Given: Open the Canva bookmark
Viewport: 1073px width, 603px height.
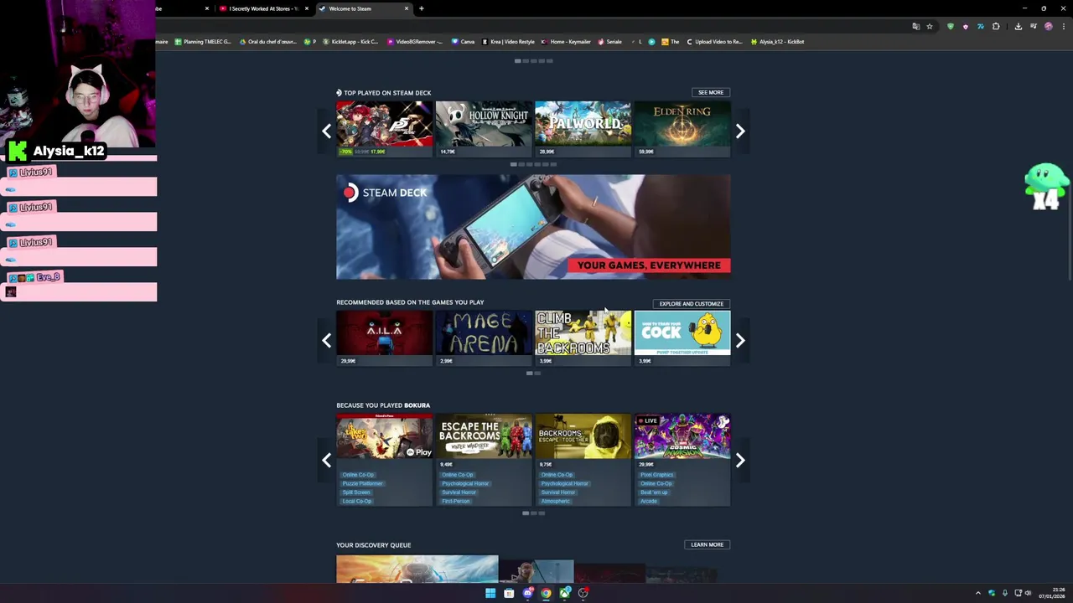Looking at the screenshot, I should tap(464, 42).
